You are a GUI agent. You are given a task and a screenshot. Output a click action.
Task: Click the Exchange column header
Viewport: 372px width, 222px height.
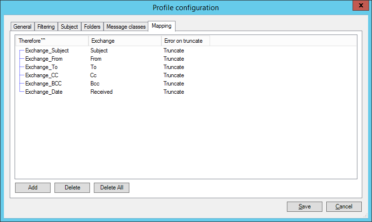pos(125,41)
